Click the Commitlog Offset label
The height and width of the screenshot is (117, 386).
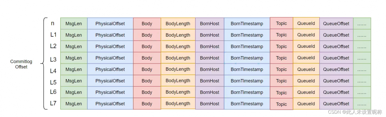(21, 64)
